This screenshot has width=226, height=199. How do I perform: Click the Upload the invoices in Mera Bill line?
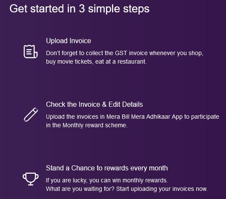(132, 117)
